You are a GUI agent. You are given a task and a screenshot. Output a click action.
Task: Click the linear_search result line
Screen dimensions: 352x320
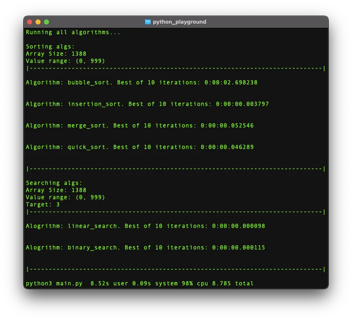tap(145, 226)
